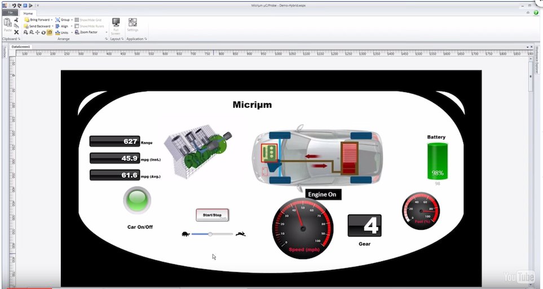This screenshot has height=289, width=543.
Task: Open quick access toolbar customize arrow
Action: (x=38, y=6)
